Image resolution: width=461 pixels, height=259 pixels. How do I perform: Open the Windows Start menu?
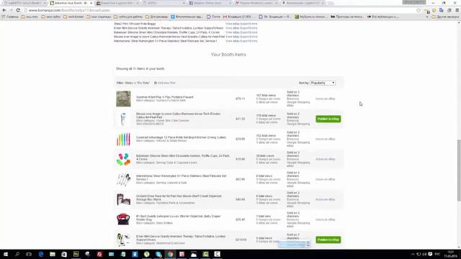[x=6, y=254]
